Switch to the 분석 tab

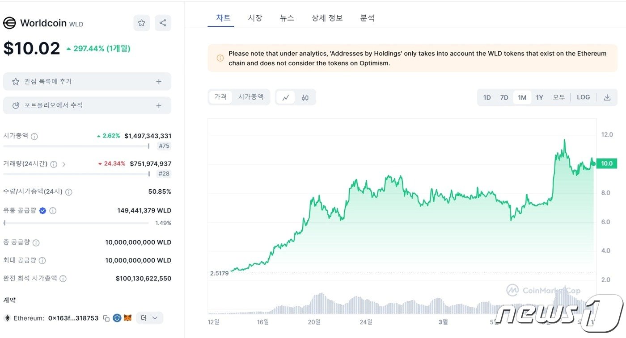coord(367,18)
